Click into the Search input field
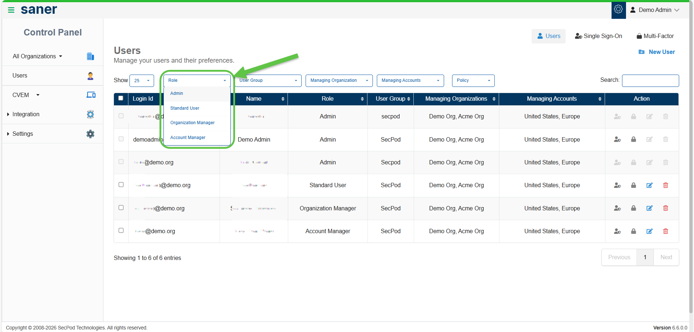The image size is (694, 332). coord(650,80)
